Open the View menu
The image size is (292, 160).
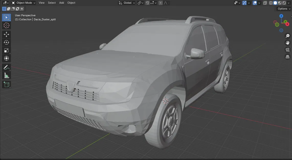pyautogui.click(x=41, y=3)
